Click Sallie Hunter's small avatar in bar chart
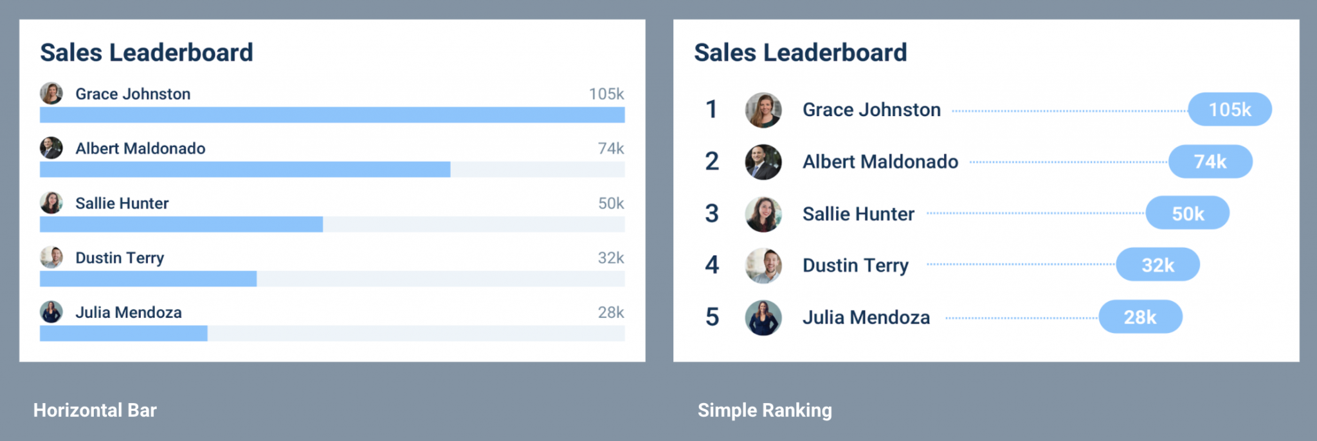This screenshot has width=1317, height=441. (51, 203)
